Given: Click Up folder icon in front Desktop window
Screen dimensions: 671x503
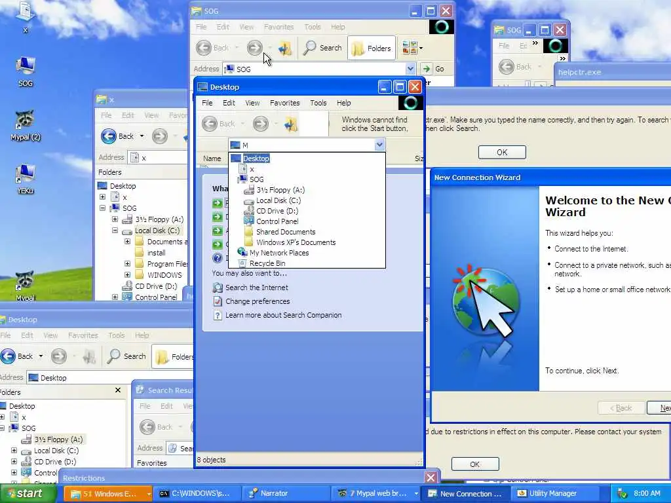Looking at the screenshot, I should coord(291,124).
